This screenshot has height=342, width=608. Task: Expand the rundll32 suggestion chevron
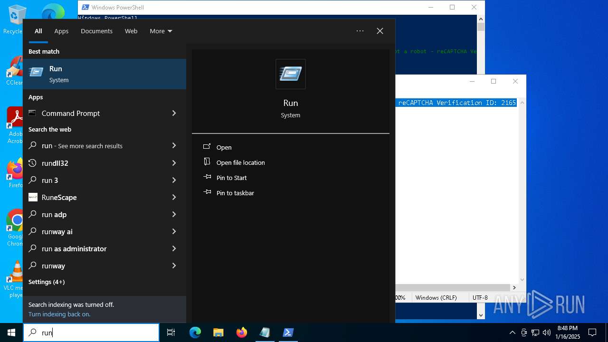point(174,163)
